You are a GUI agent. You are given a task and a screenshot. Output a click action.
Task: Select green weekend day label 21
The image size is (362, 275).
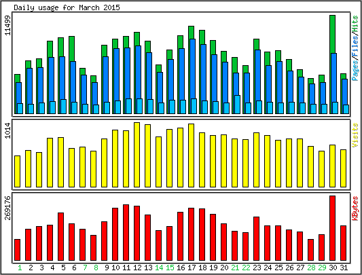(235, 268)
